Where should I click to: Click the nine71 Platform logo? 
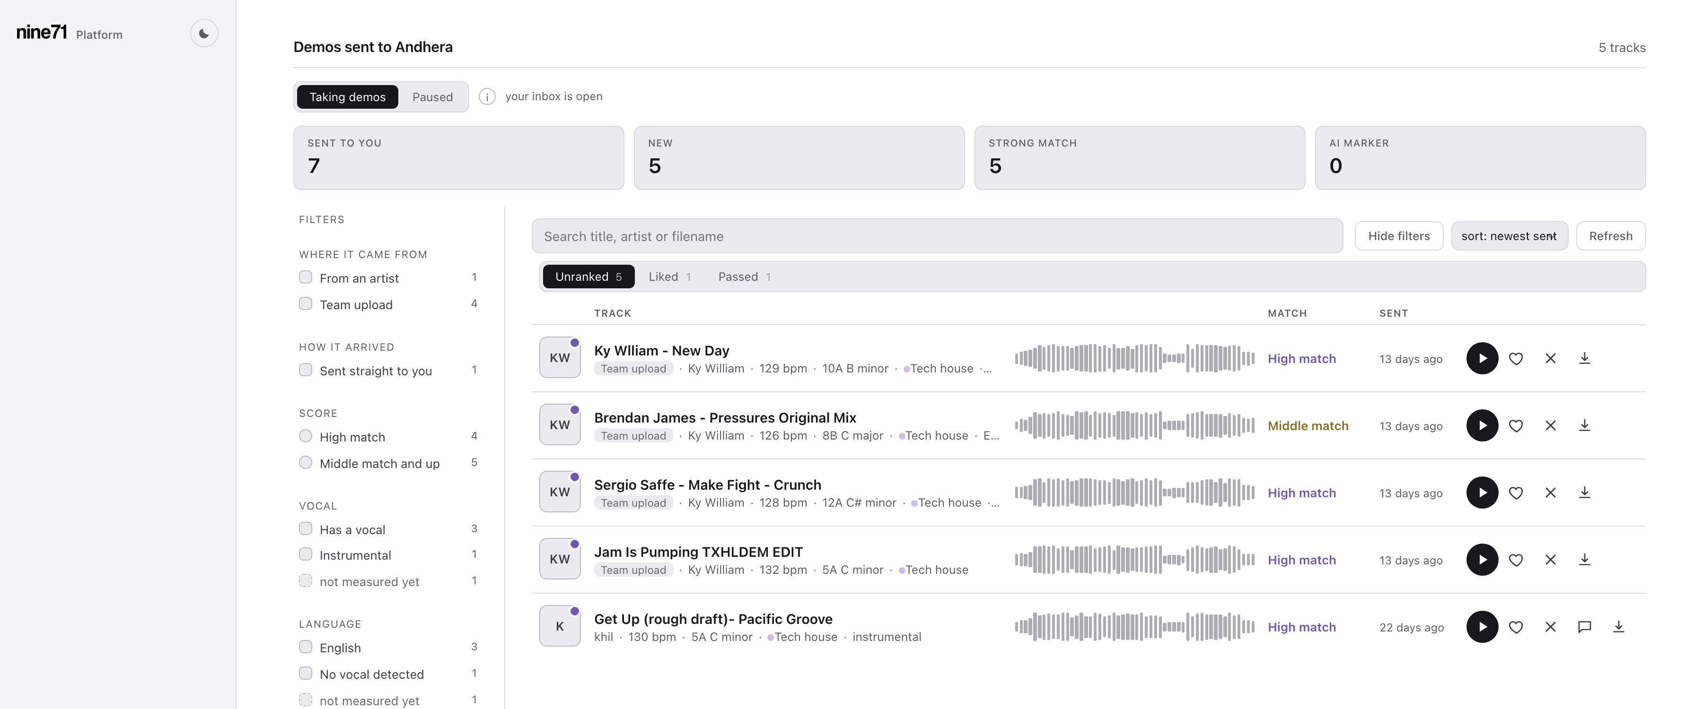click(70, 32)
